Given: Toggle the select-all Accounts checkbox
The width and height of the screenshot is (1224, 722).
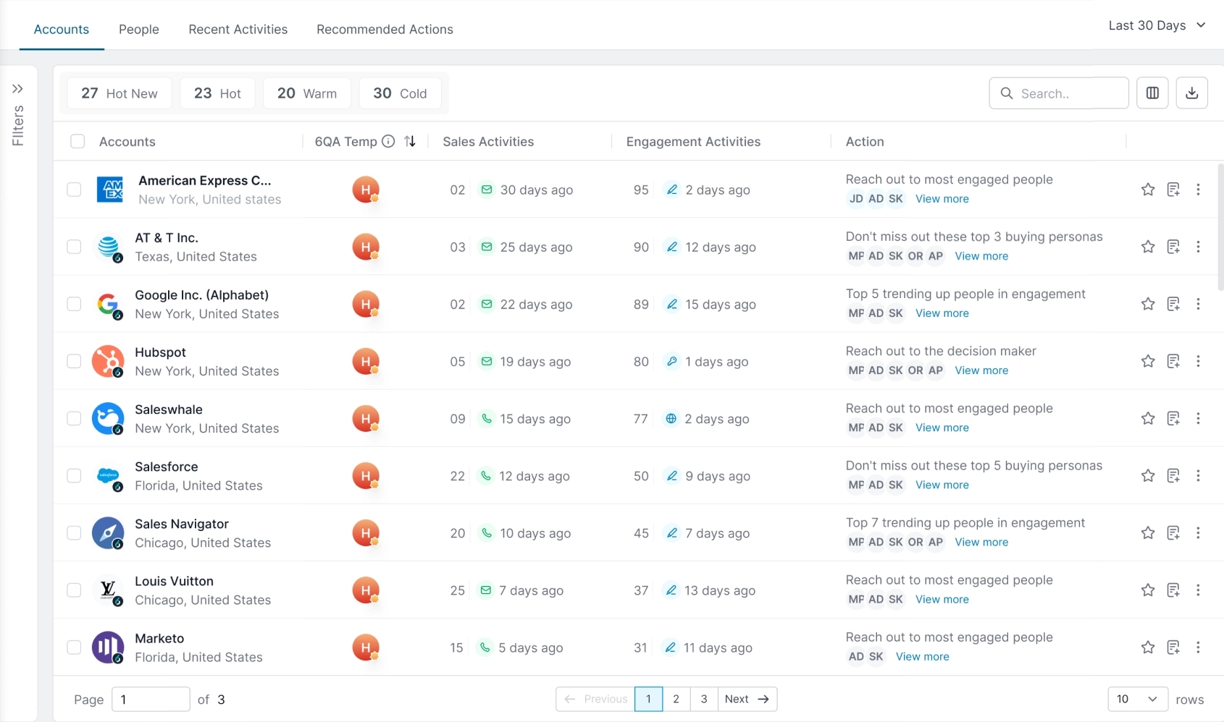Looking at the screenshot, I should [x=77, y=141].
